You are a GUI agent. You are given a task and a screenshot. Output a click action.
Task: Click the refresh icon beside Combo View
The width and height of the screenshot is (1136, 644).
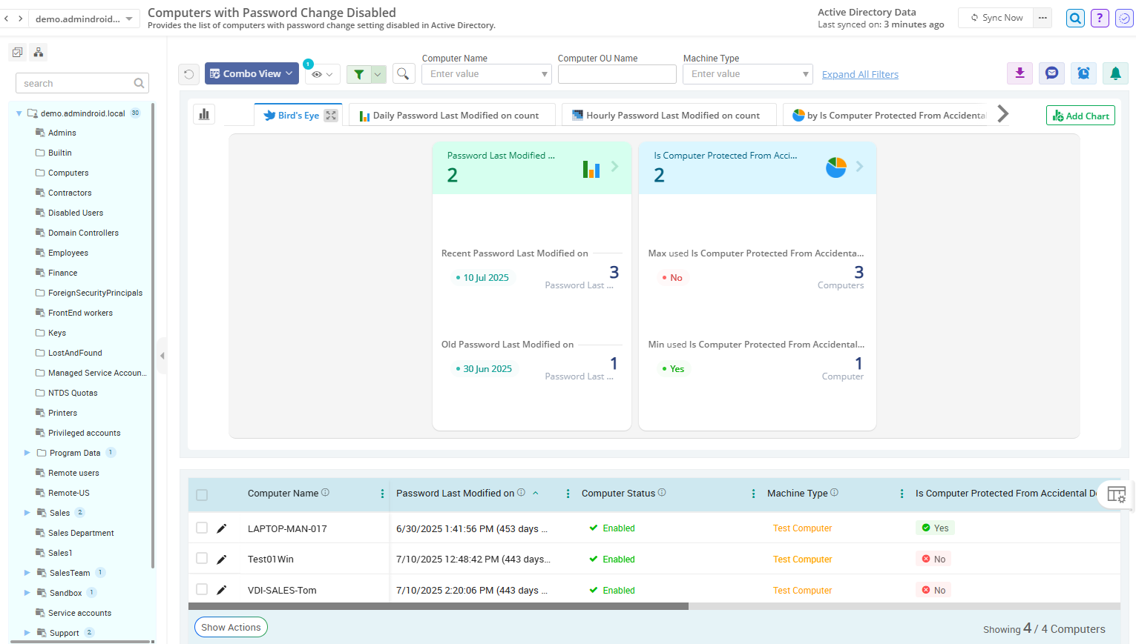(189, 74)
